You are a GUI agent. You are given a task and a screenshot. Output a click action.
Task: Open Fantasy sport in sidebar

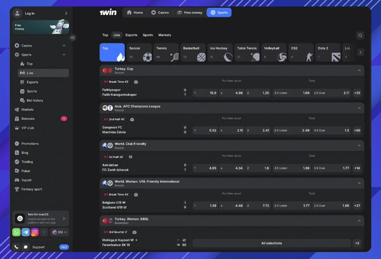coord(41,189)
